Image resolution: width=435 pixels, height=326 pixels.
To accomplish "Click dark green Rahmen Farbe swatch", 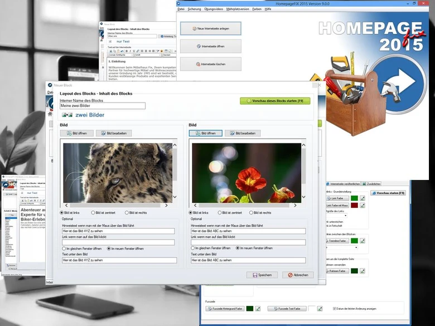I will 354,271.
